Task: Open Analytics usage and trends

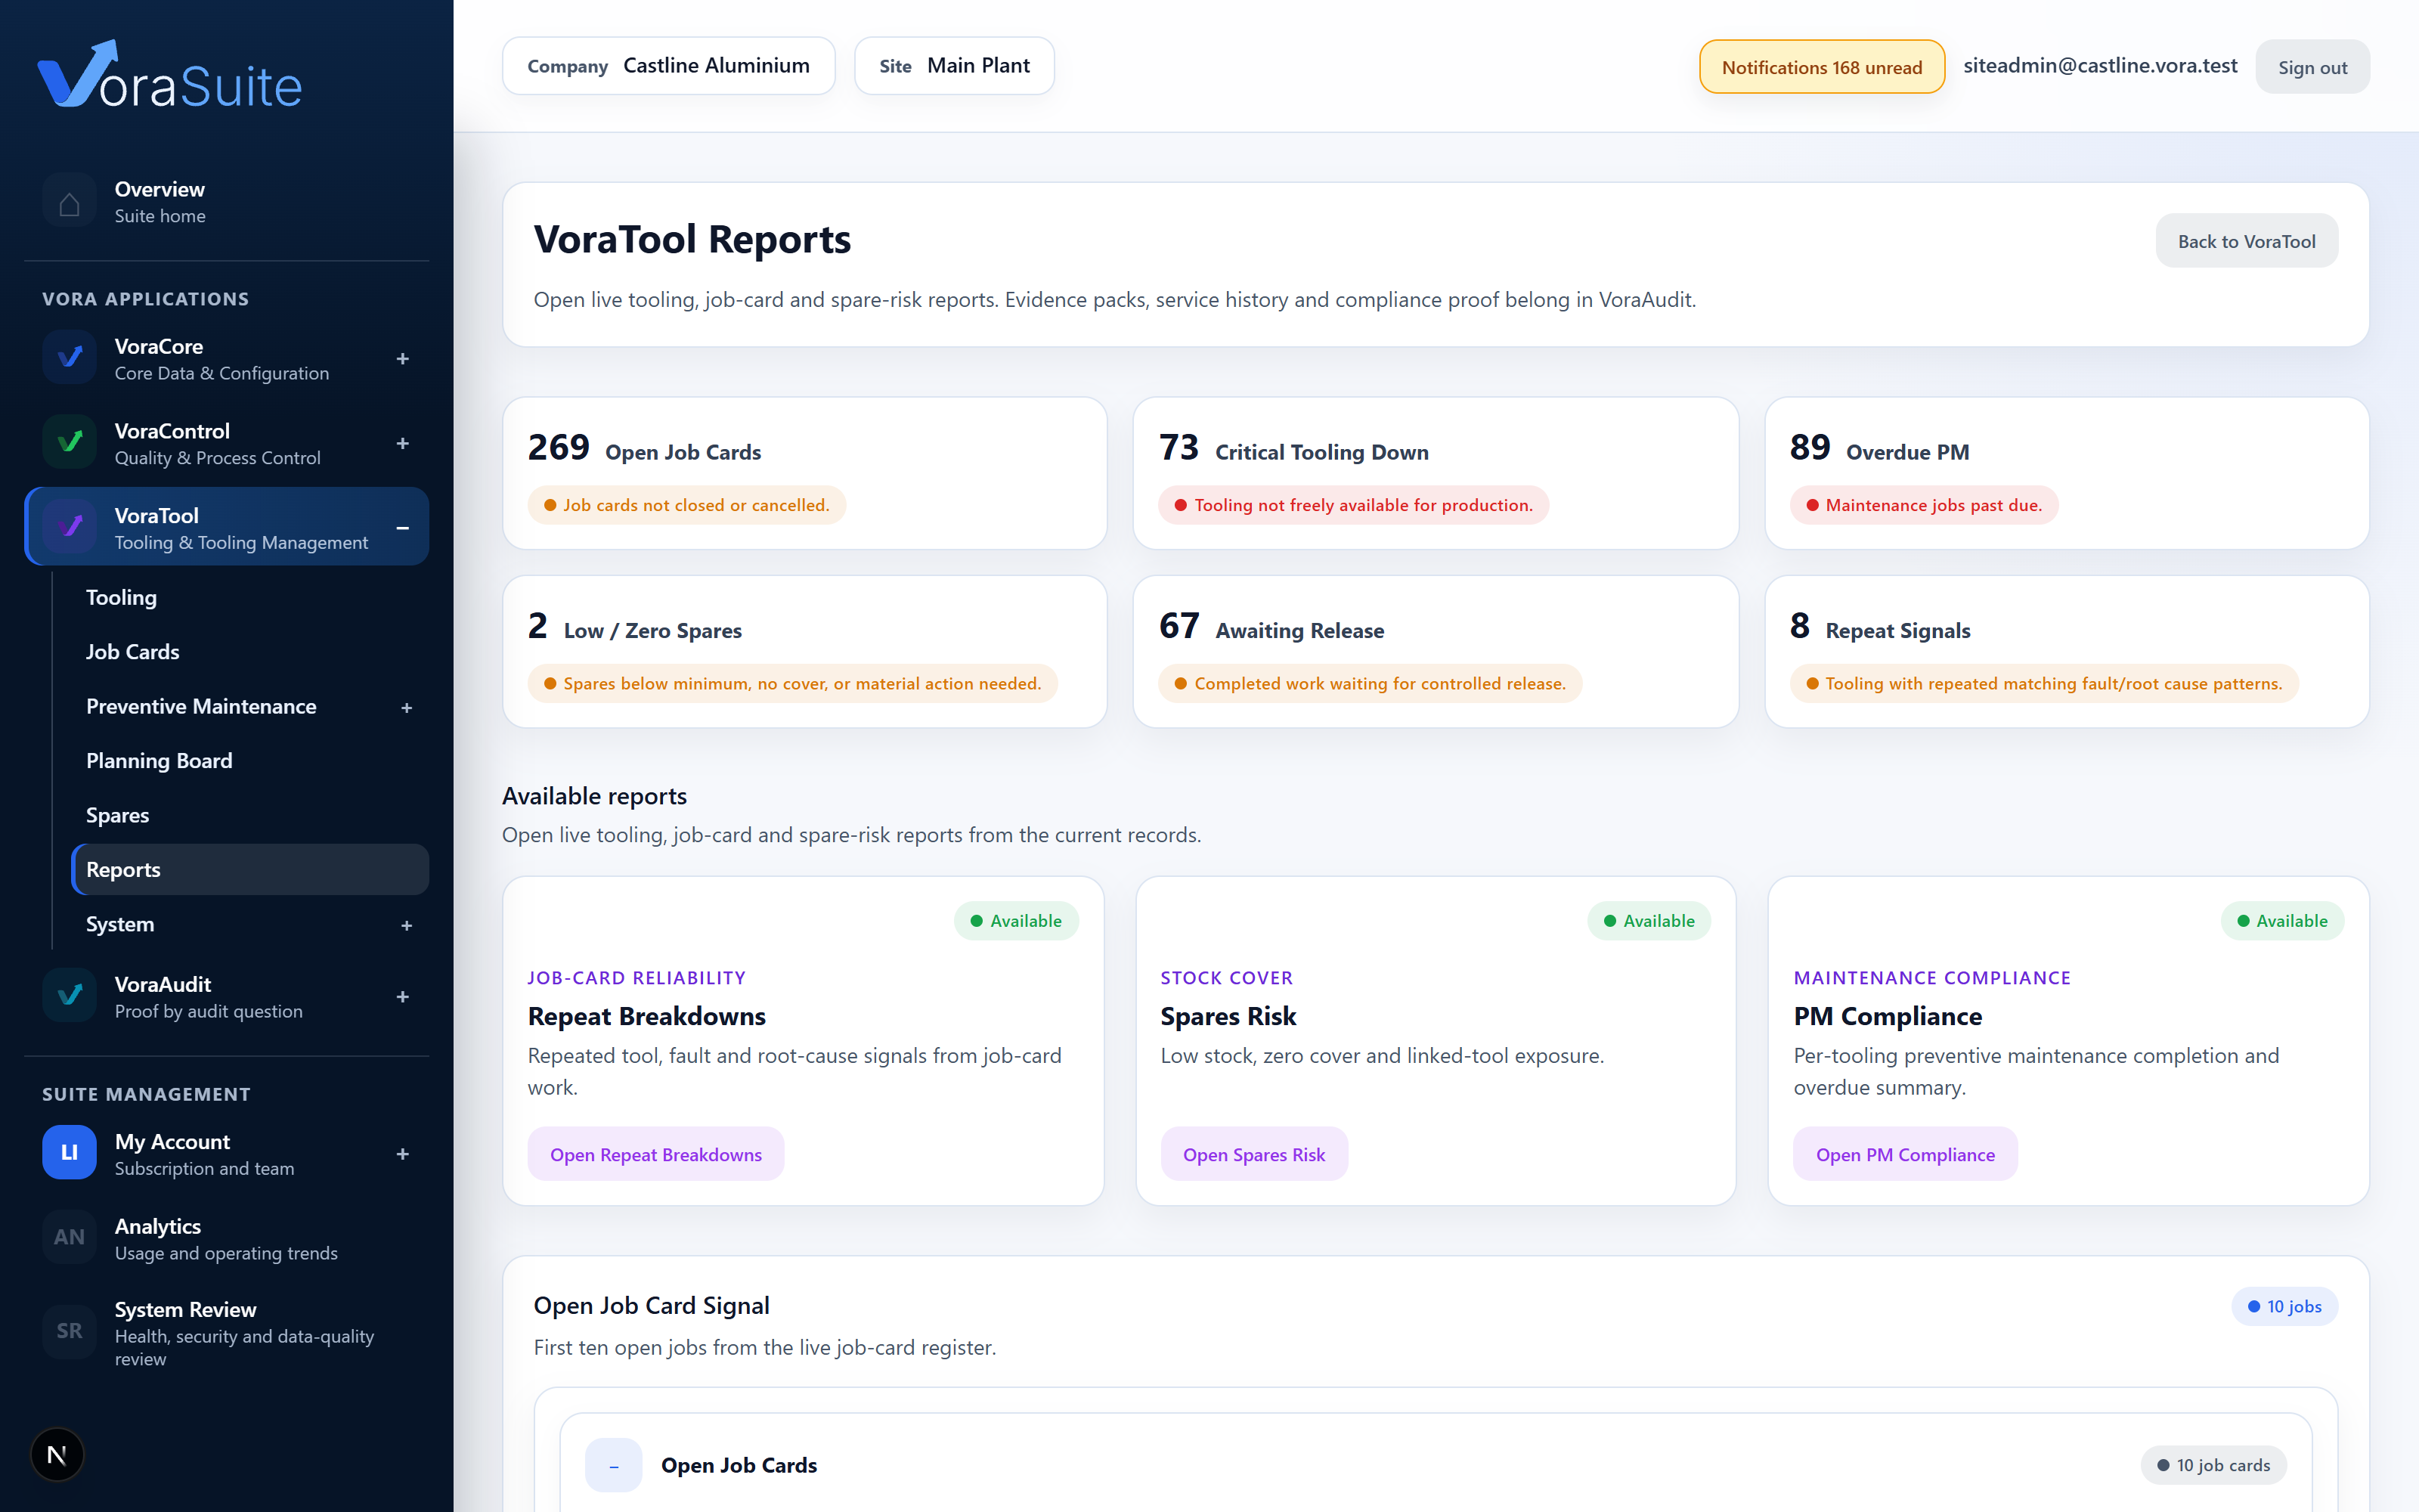Action: click(x=226, y=1238)
